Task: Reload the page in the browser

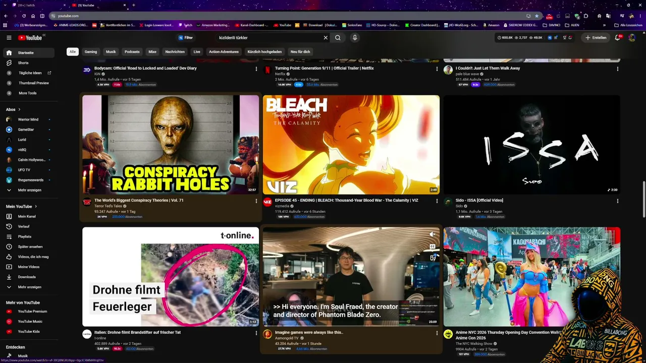Action: (24, 16)
